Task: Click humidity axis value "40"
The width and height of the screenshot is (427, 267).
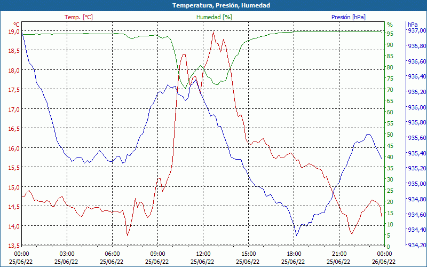Action: (390, 157)
